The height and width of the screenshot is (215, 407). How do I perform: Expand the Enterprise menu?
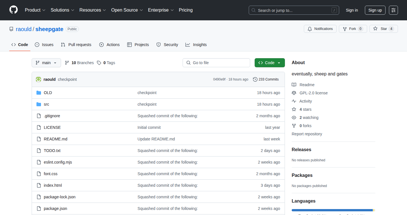161,10
